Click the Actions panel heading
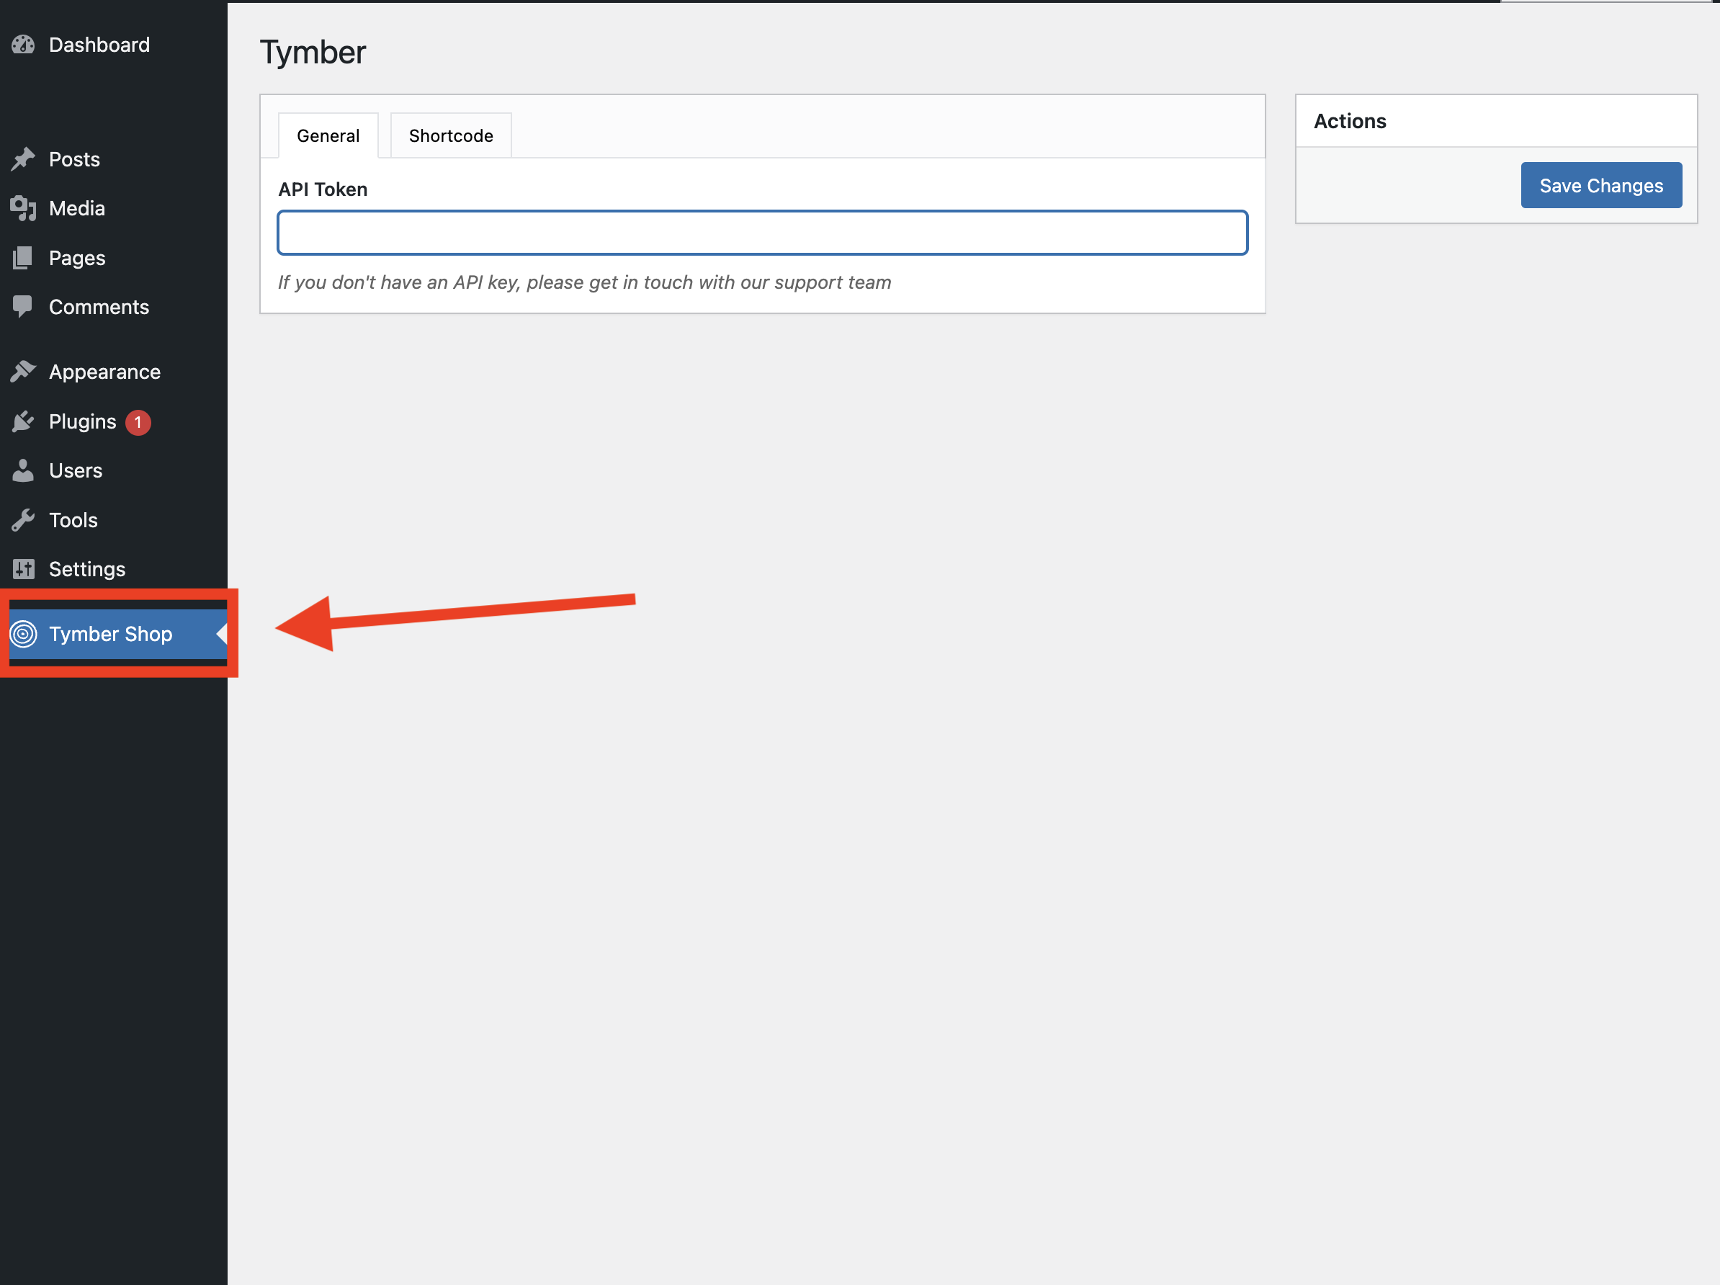The image size is (1720, 1285). [1350, 121]
